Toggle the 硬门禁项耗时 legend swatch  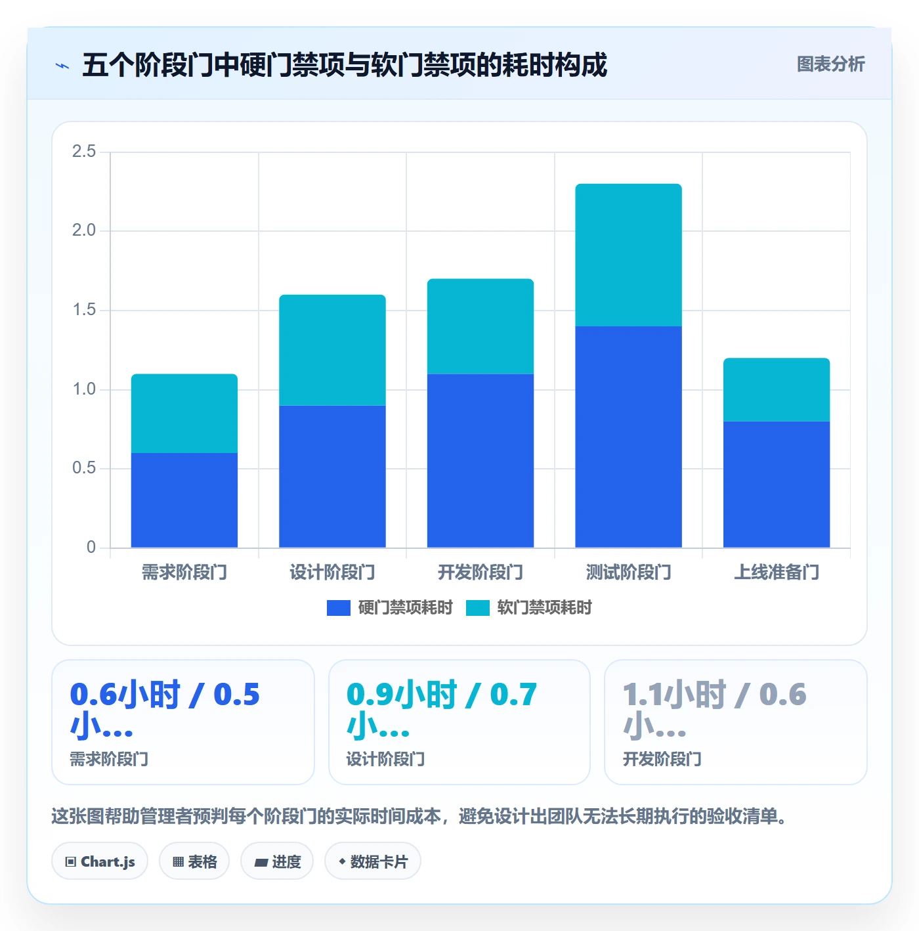[339, 608]
